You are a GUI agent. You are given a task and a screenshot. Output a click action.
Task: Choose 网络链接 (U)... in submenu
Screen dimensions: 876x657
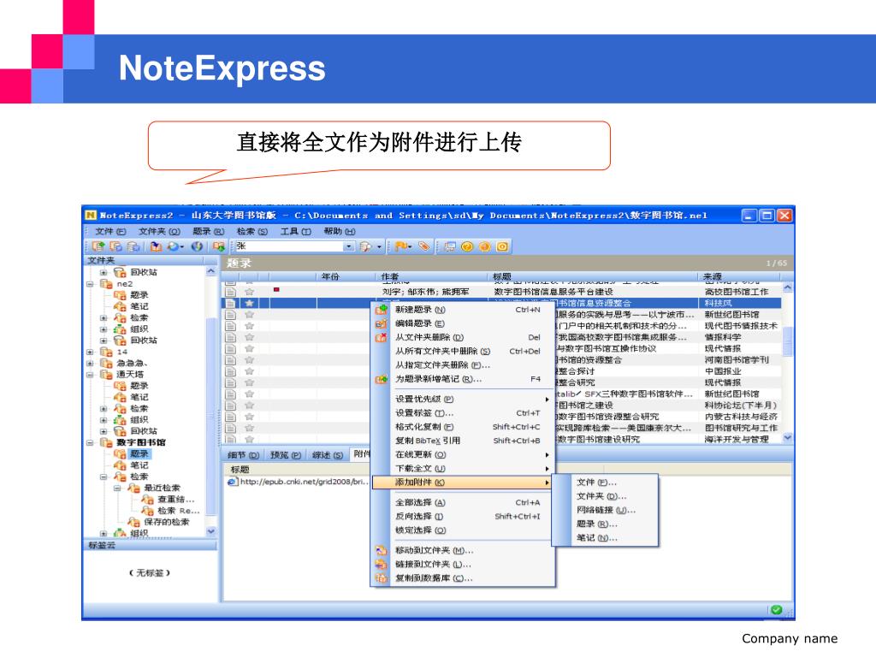[x=607, y=510]
